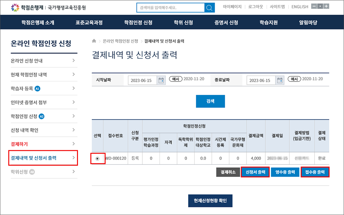This screenshot has width=344, height=215.
Task: Open the 학점인정 신청 top menu
Action: click(138, 22)
